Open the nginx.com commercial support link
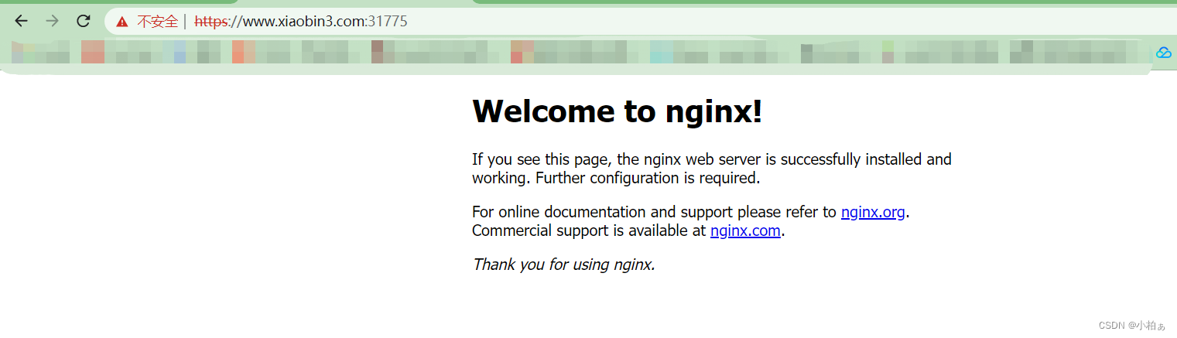Viewport: 1177px width, 338px height. [745, 230]
